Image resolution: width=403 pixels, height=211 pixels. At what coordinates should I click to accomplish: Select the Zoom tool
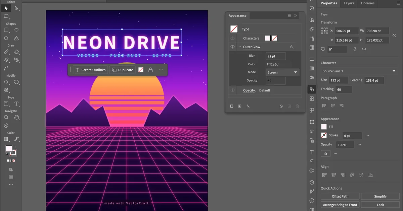(x=6, y=117)
